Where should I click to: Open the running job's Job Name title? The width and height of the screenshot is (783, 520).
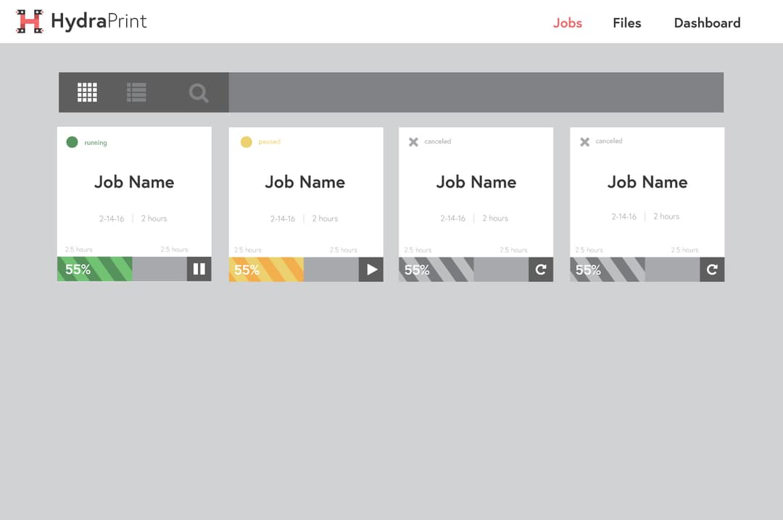point(134,182)
